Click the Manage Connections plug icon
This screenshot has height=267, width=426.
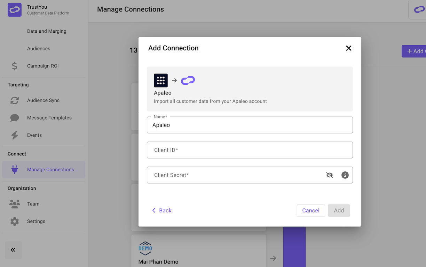(x=15, y=170)
